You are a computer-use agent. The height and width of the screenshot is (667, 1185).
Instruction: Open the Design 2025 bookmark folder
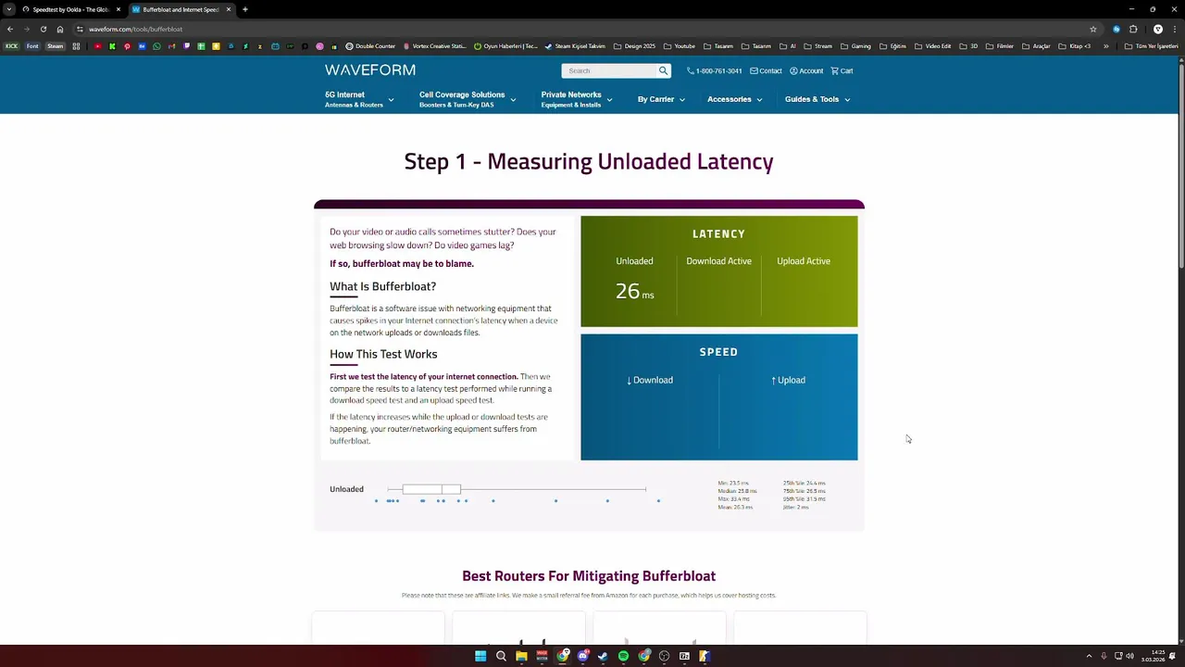[634, 46]
